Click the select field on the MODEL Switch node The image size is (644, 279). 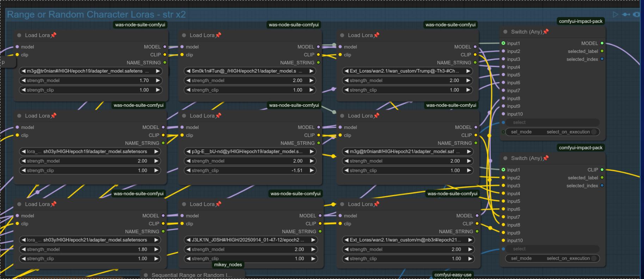click(552, 122)
